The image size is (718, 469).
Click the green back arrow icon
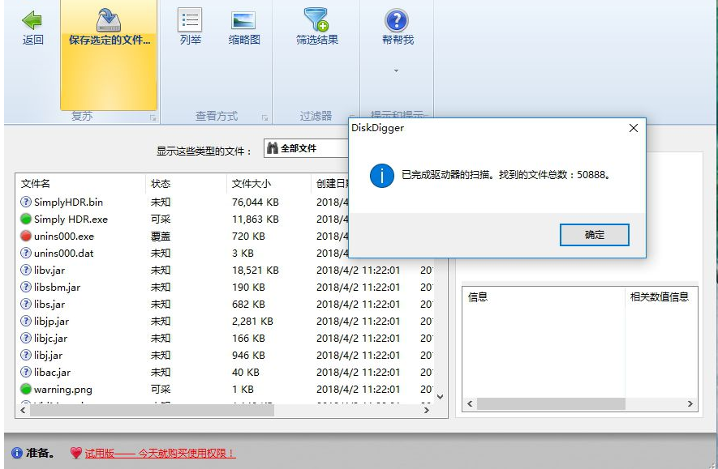[32, 20]
